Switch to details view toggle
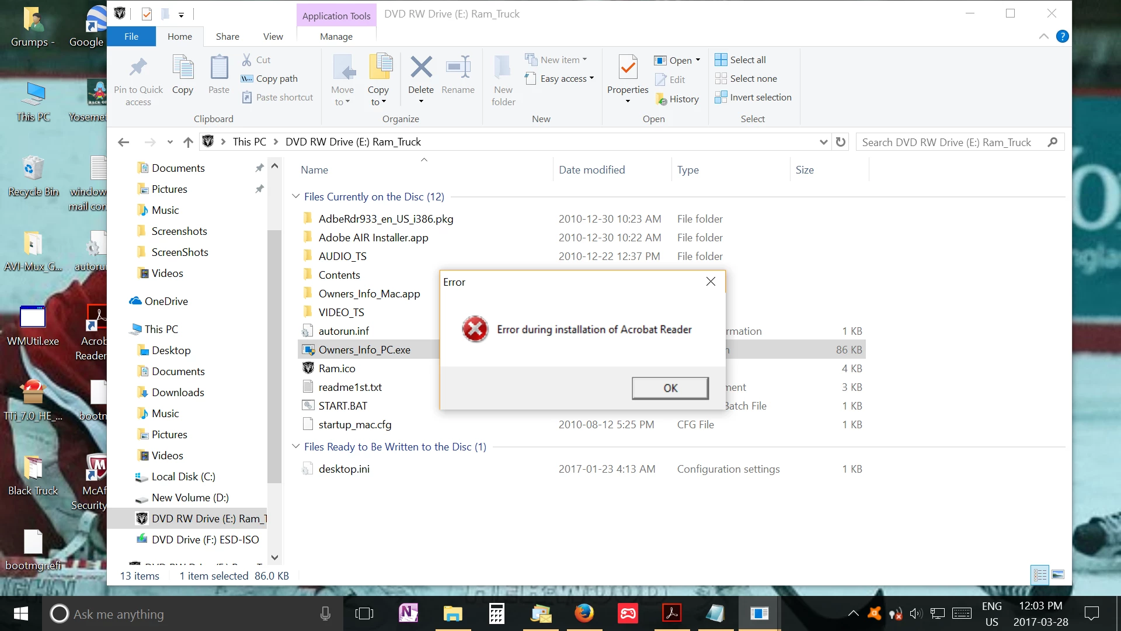Screen dimensions: 1121x631 1040,575
